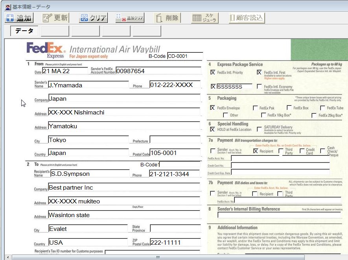Check the Cash Check/Cheque checkbox

tap(322, 151)
